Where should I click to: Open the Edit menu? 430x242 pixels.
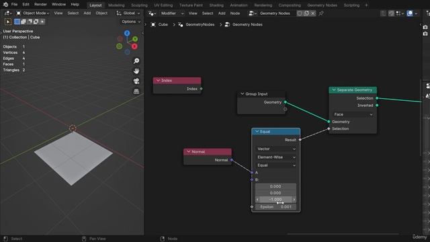tap(26, 5)
